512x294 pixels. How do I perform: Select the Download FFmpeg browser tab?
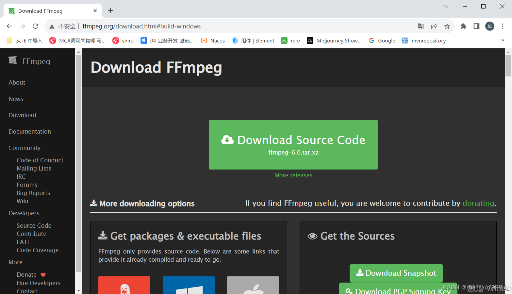(52, 11)
